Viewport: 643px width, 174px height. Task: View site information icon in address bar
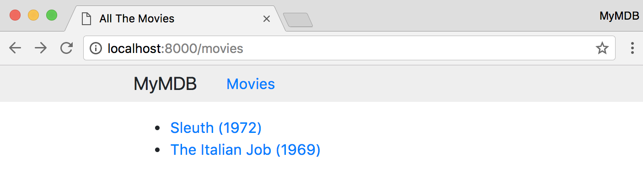point(96,48)
